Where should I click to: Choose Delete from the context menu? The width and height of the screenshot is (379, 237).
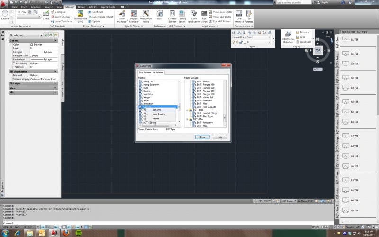click(156, 118)
